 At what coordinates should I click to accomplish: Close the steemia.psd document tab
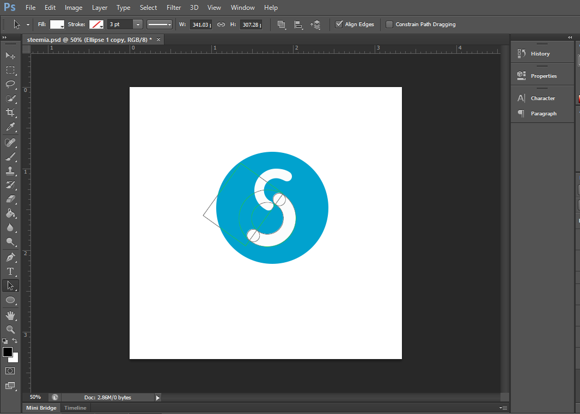tap(158, 40)
